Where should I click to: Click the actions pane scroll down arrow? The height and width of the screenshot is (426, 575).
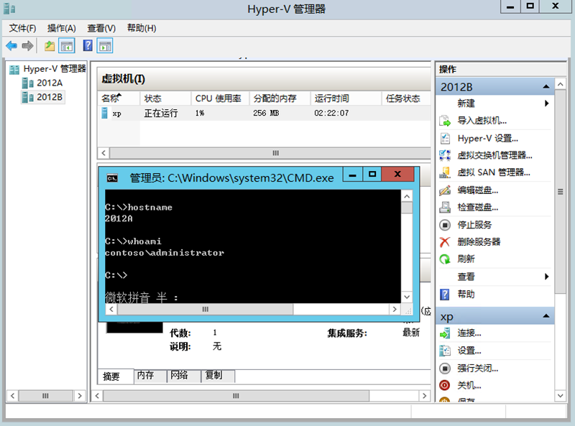(x=560, y=396)
